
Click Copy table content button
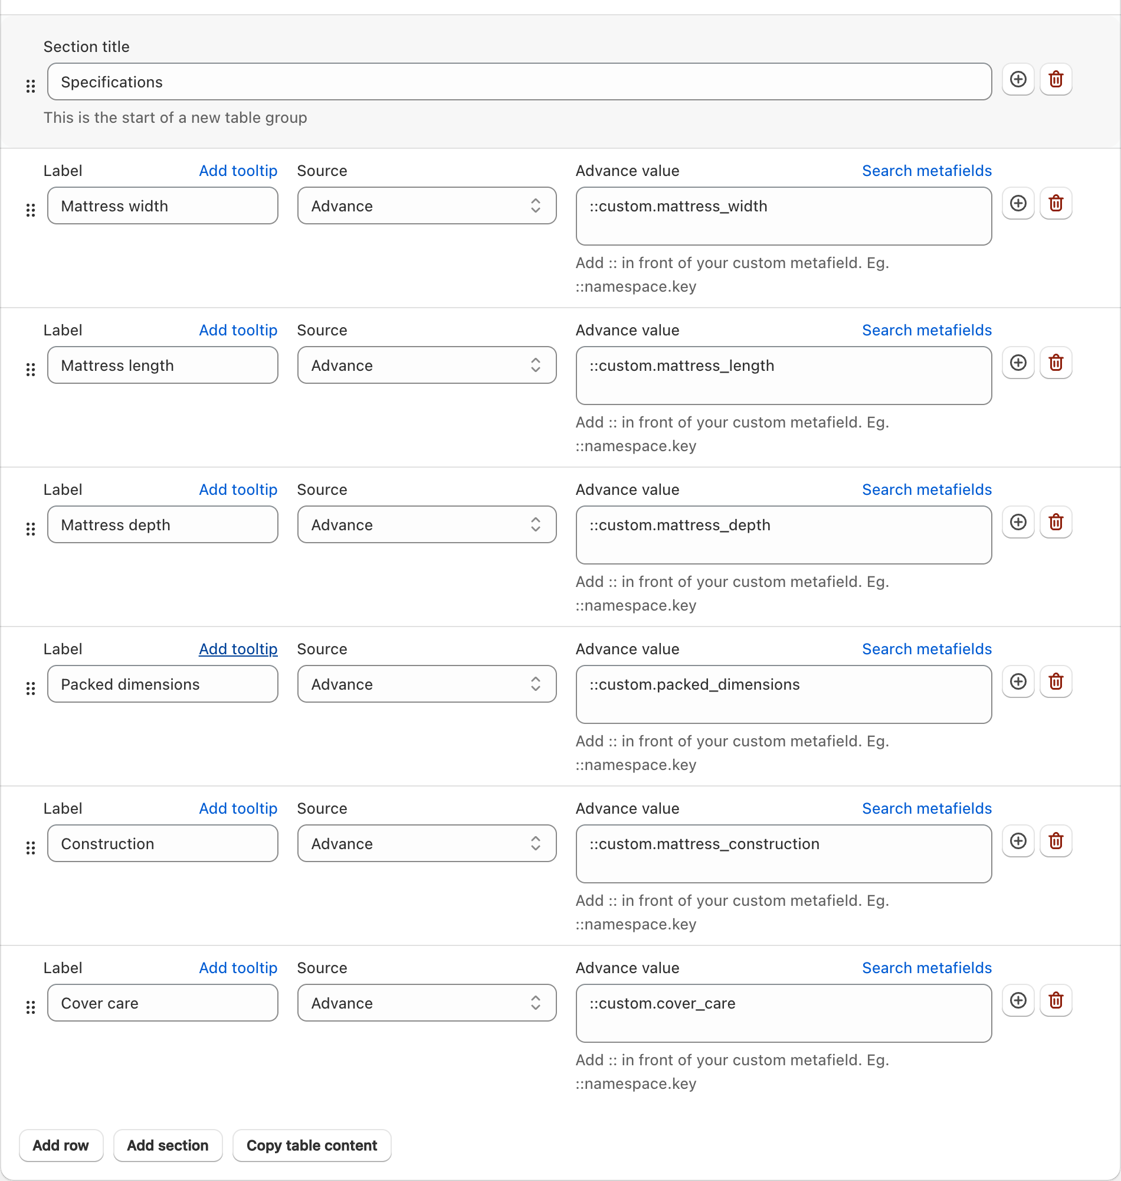click(312, 1146)
